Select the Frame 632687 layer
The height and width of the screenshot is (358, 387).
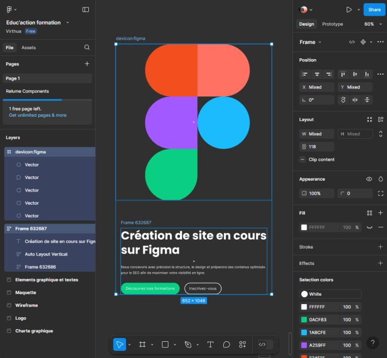(x=50, y=229)
